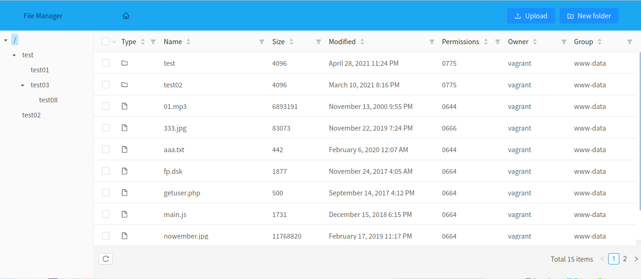Click the refresh icon below the table
The image size is (641, 279).
point(106,259)
